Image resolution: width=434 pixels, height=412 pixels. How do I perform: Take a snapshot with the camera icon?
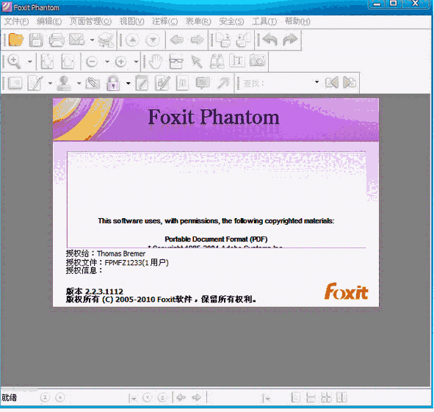tap(258, 61)
